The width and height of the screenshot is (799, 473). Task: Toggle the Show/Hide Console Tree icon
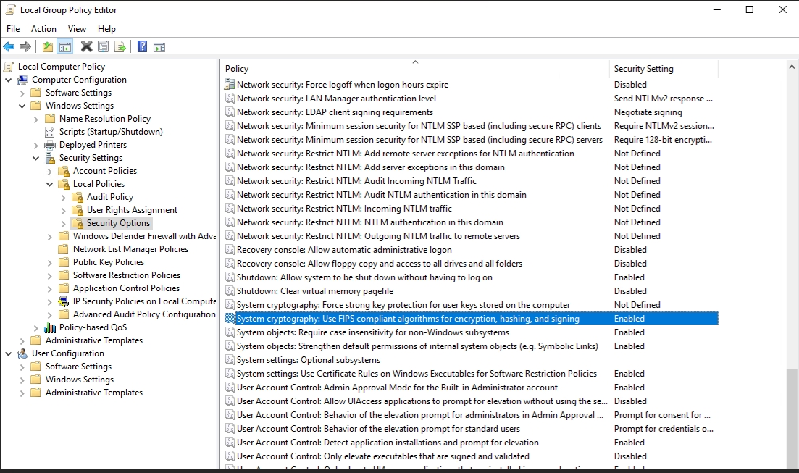pyautogui.click(x=65, y=47)
